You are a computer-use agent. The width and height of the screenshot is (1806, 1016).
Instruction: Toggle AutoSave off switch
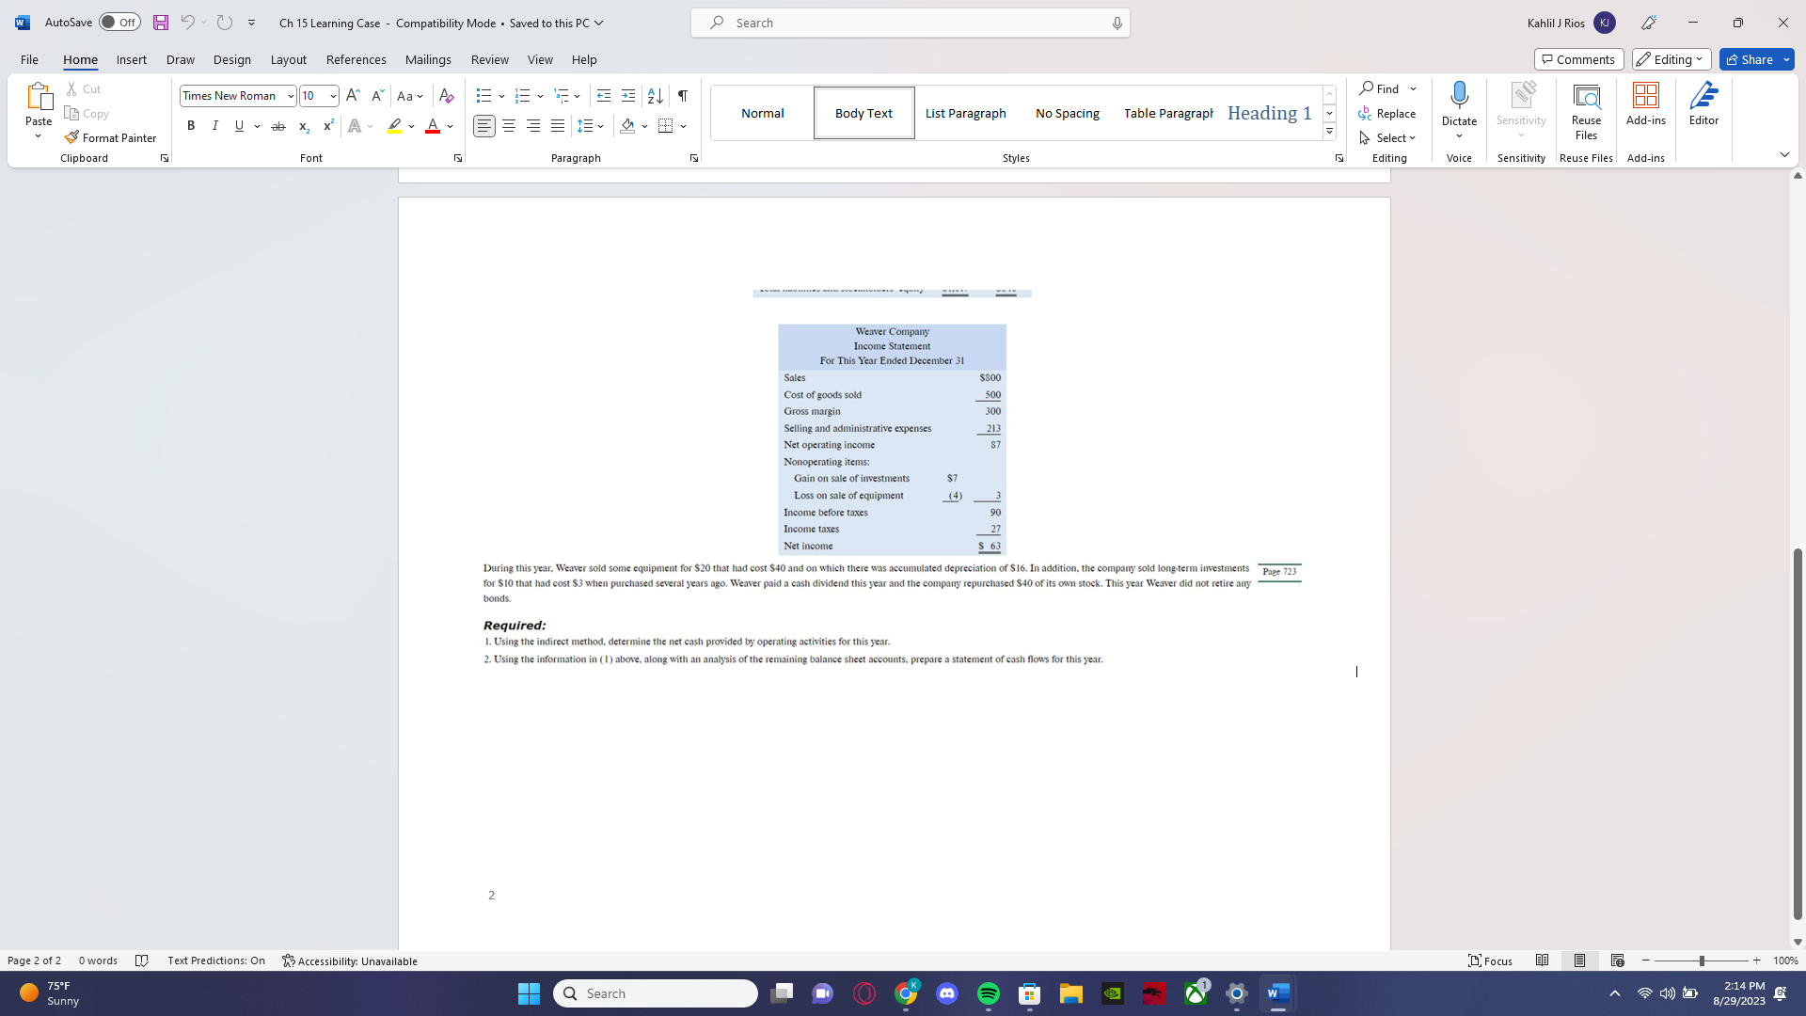coord(119,22)
